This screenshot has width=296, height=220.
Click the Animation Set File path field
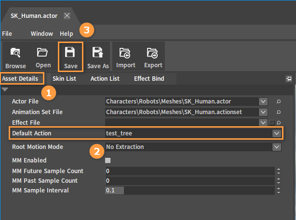[x=182, y=112]
